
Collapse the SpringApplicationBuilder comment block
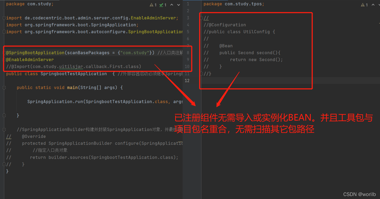point(4,129)
